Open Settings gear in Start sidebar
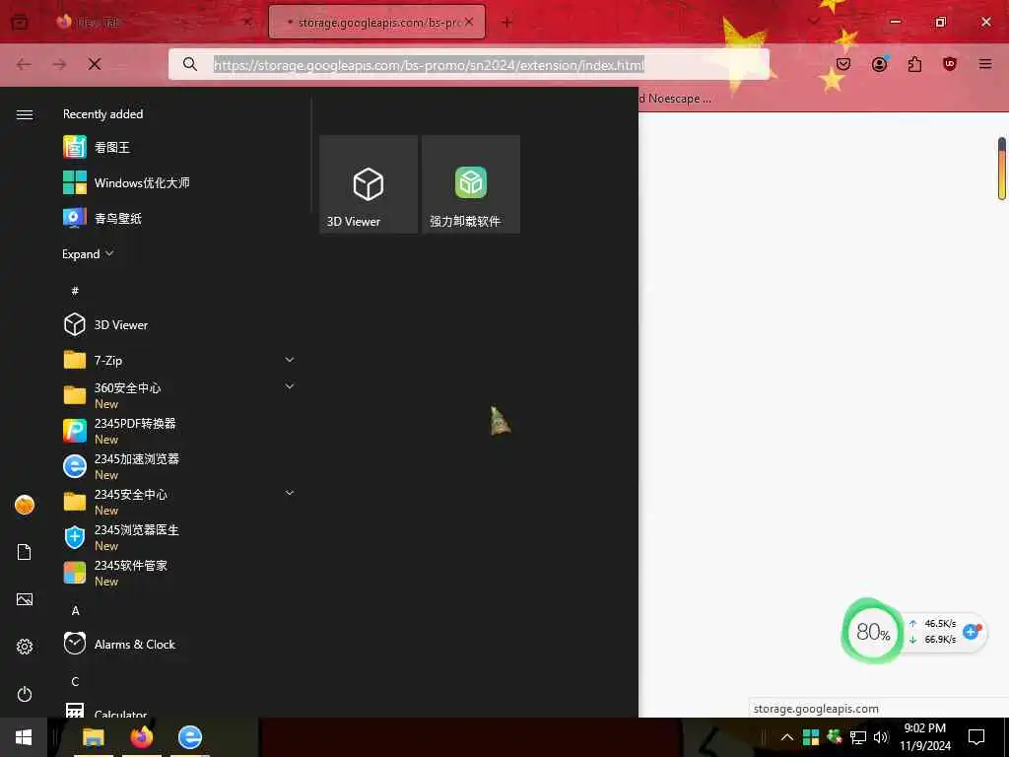Image resolution: width=1009 pixels, height=757 pixels. [25, 647]
